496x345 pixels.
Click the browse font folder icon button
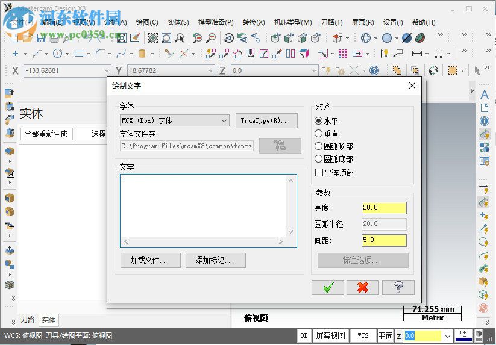[x=280, y=146]
